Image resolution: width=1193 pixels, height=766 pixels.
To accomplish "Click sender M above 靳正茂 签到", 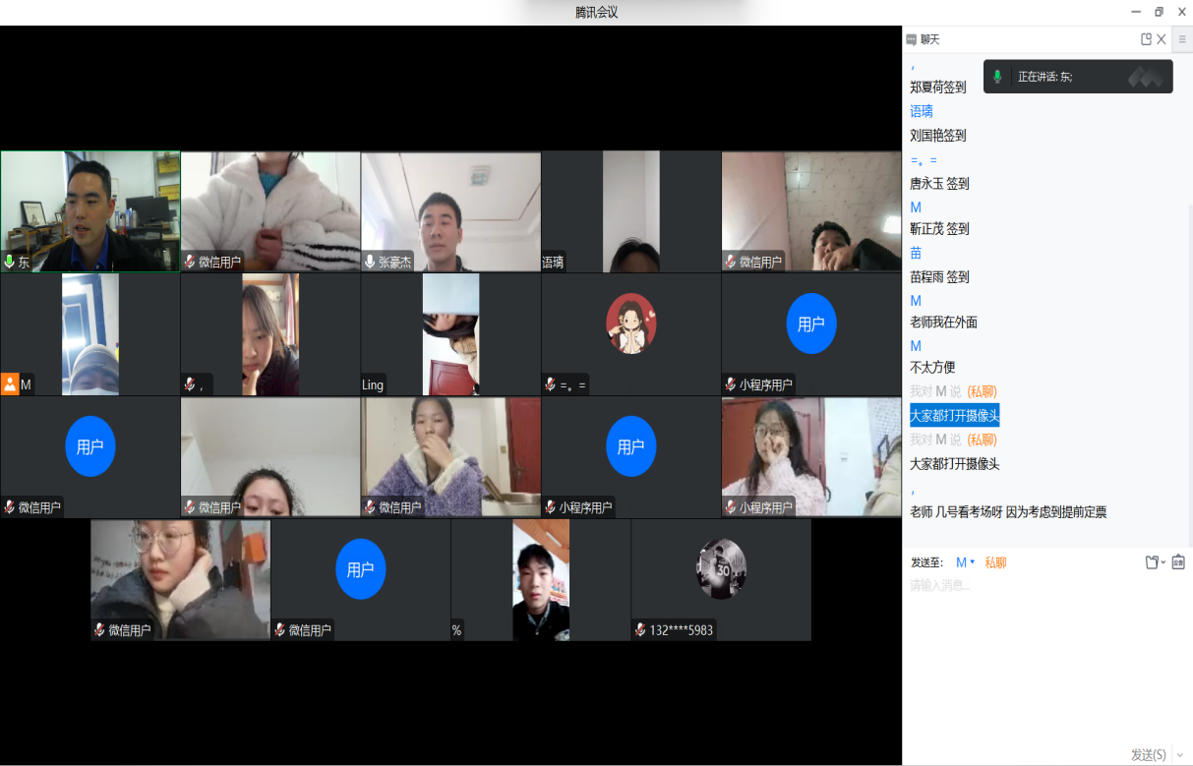I will click(x=916, y=206).
